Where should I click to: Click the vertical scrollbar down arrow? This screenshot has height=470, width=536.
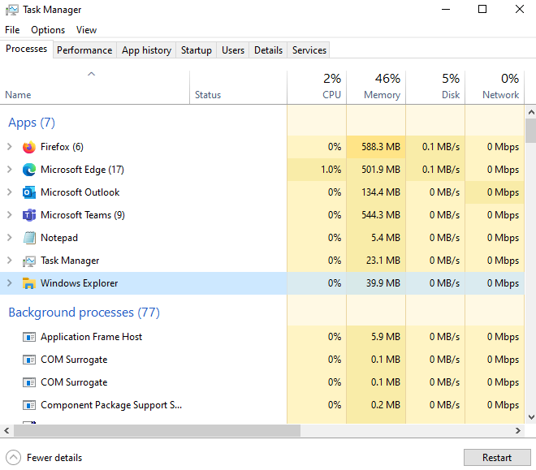click(x=531, y=417)
